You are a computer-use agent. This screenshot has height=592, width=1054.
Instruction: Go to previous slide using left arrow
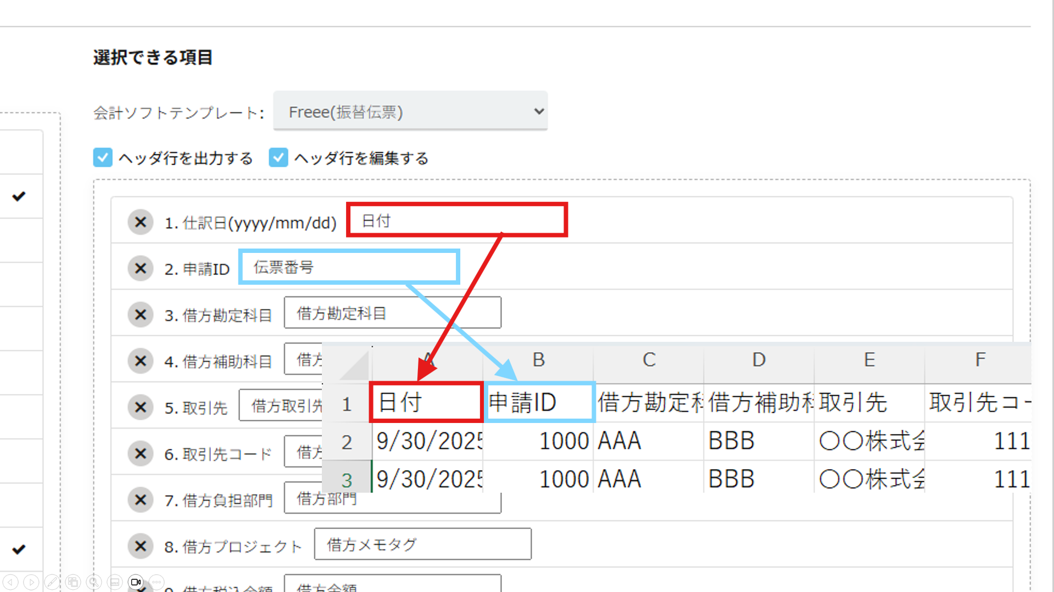click(x=10, y=582)
